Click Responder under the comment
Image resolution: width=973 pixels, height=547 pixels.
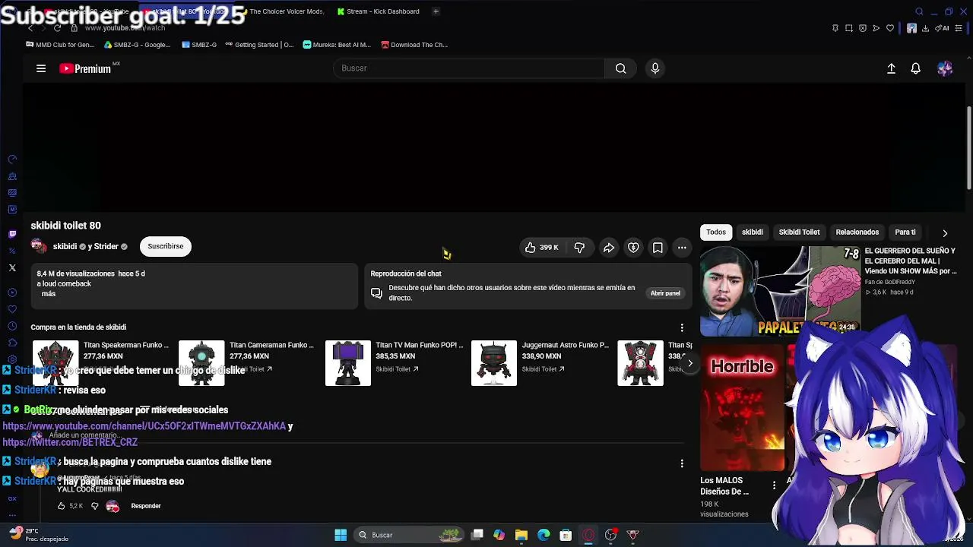point(146,506)
